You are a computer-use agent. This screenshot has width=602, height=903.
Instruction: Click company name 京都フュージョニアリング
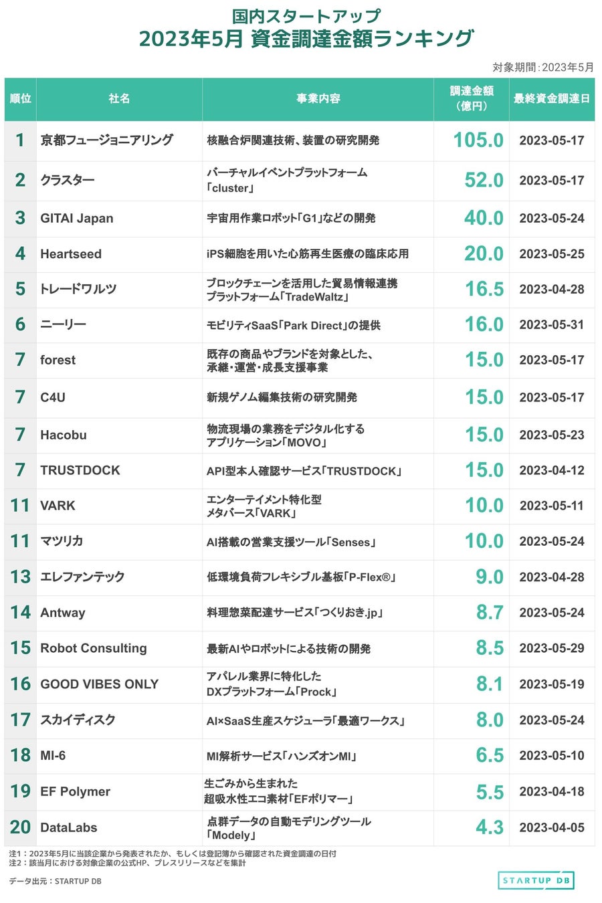tap(106, 140)
